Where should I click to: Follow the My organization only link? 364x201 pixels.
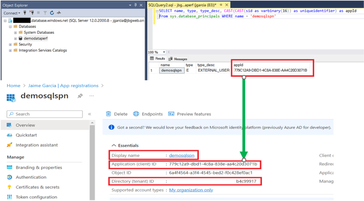click(191, 190)
